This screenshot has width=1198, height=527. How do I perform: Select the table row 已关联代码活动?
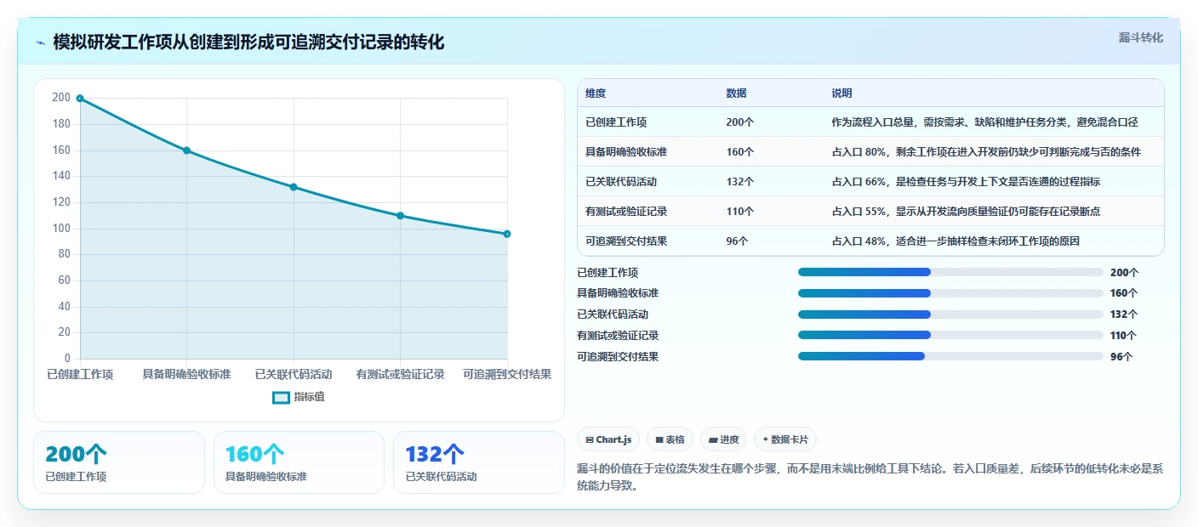click(870, 182)
